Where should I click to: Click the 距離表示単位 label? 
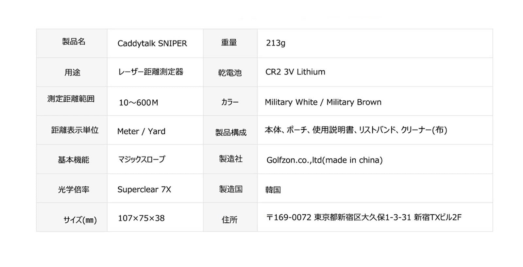pyautogui.click(x=75, y=130)
